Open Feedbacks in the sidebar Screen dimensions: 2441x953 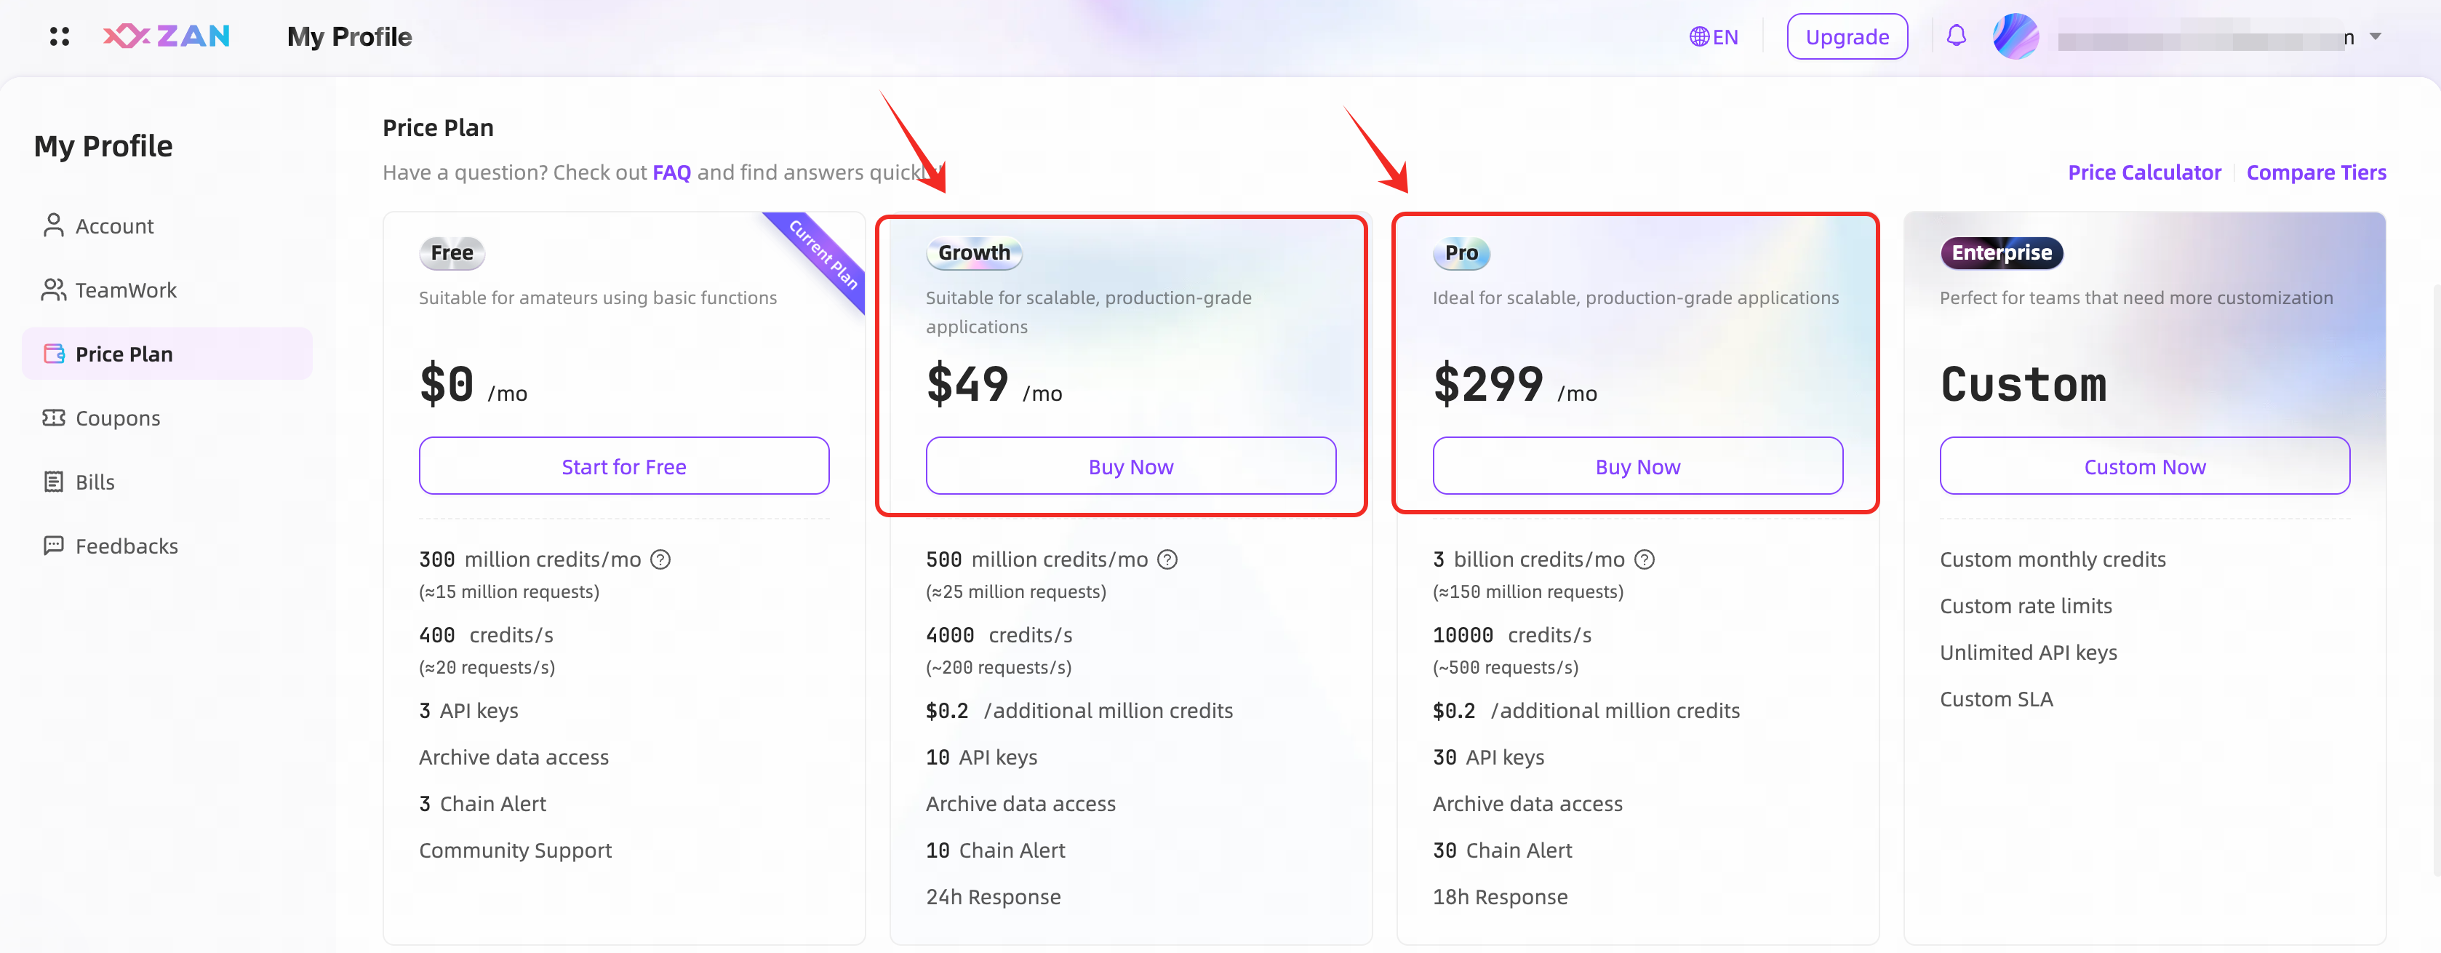click(x=126, y=546)
